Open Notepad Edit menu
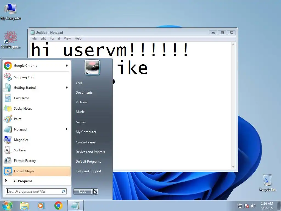The width and height of the screenshot is (281, 211). tap(43, 38)
